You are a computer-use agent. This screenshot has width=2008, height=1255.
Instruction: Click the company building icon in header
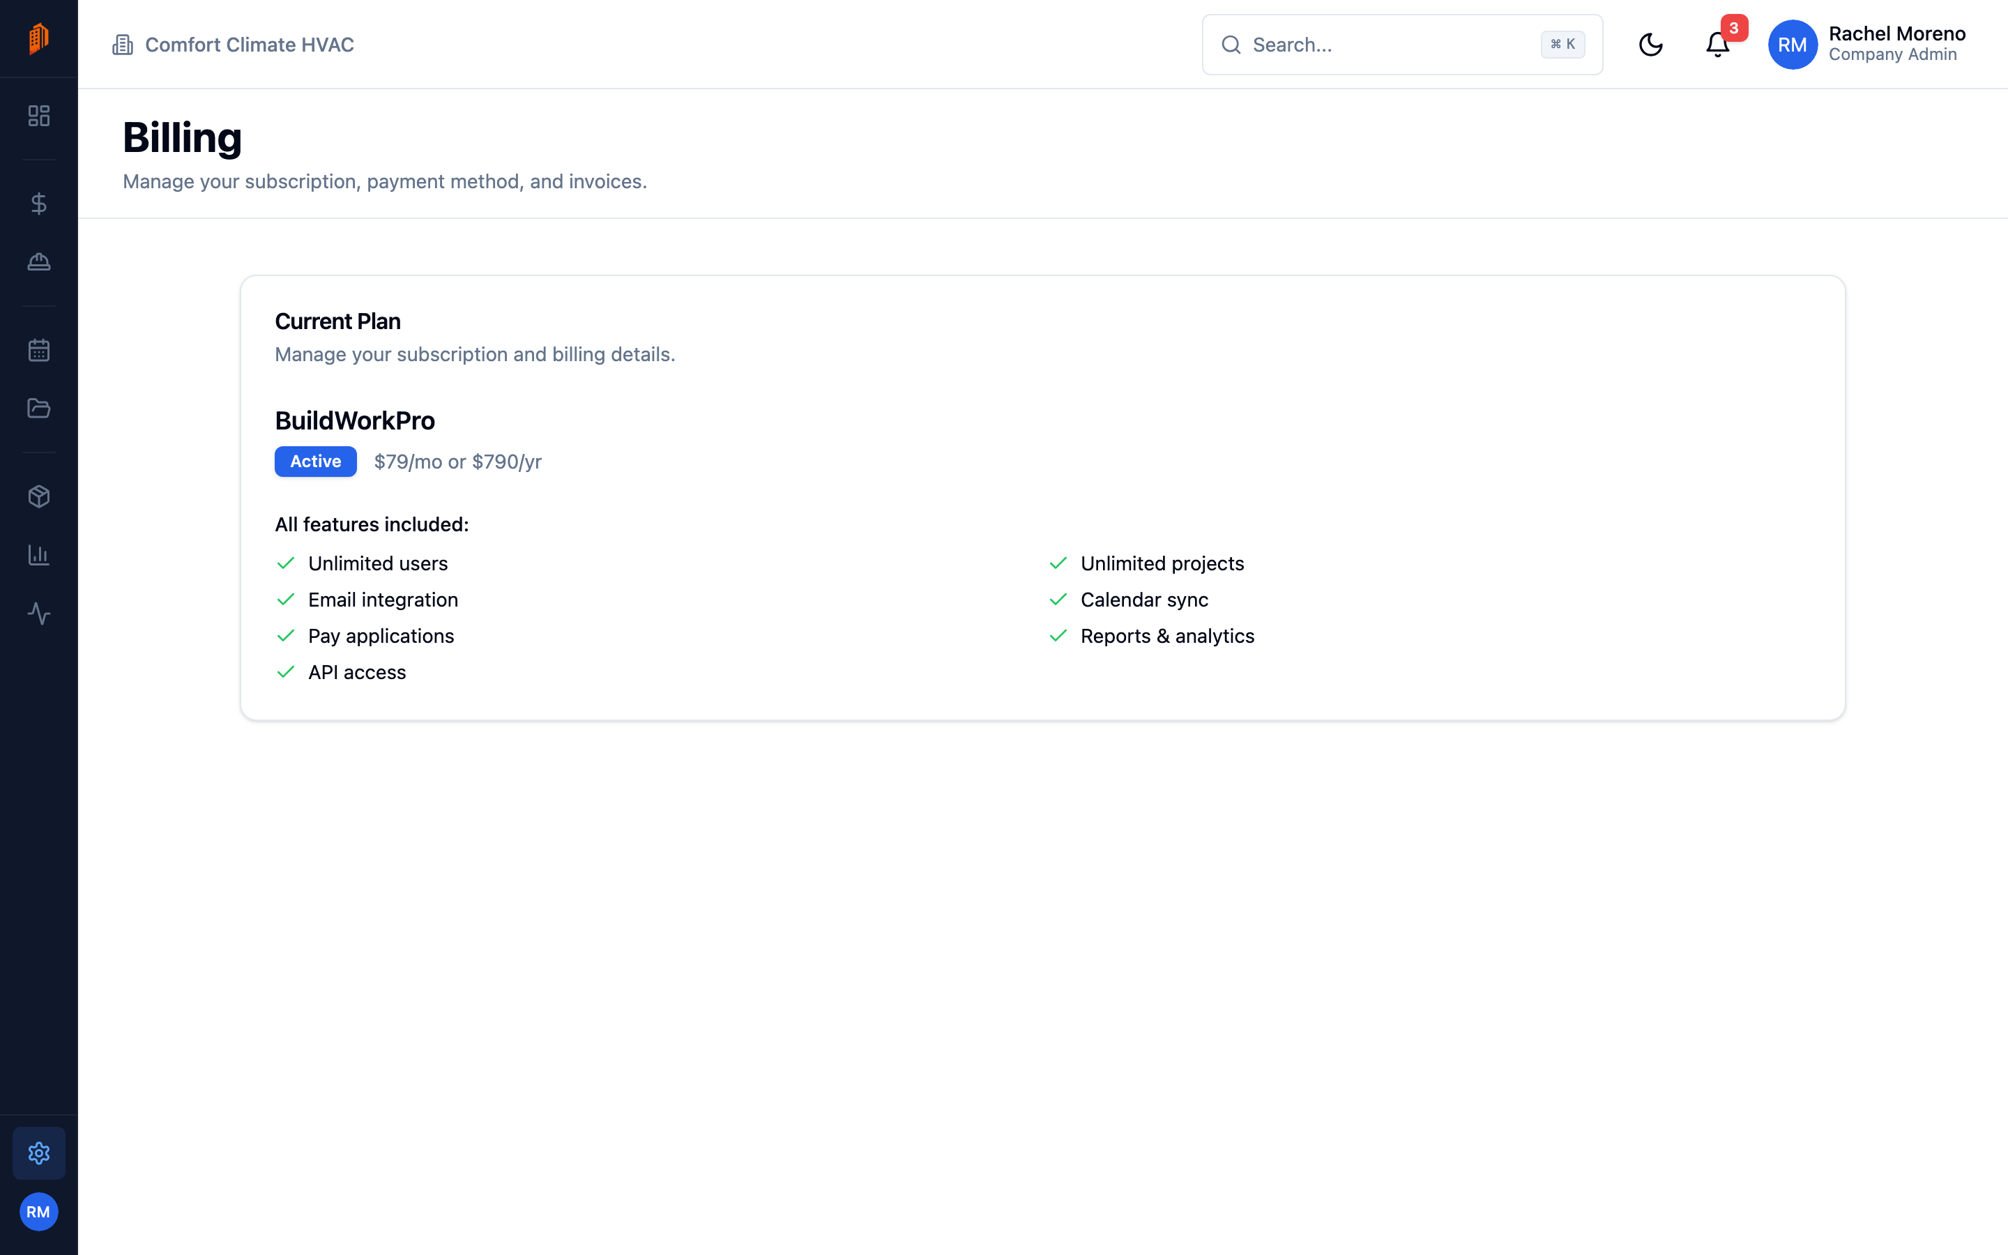tap(123, 45)
